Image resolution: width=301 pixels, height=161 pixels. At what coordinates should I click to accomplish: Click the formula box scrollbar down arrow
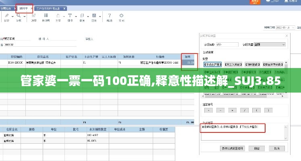(x=286, y=138)
